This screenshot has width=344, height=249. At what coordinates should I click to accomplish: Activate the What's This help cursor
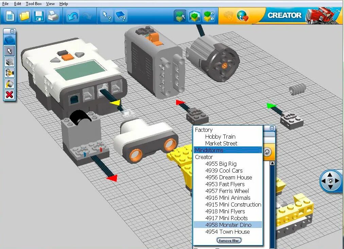107,16
